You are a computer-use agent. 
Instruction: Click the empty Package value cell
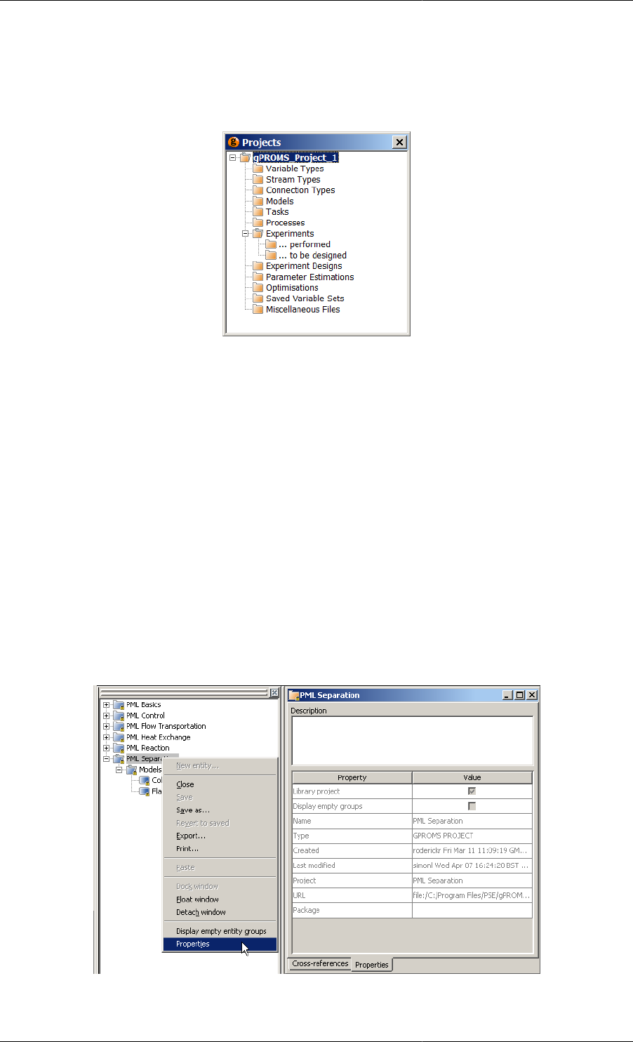[472, 910]
